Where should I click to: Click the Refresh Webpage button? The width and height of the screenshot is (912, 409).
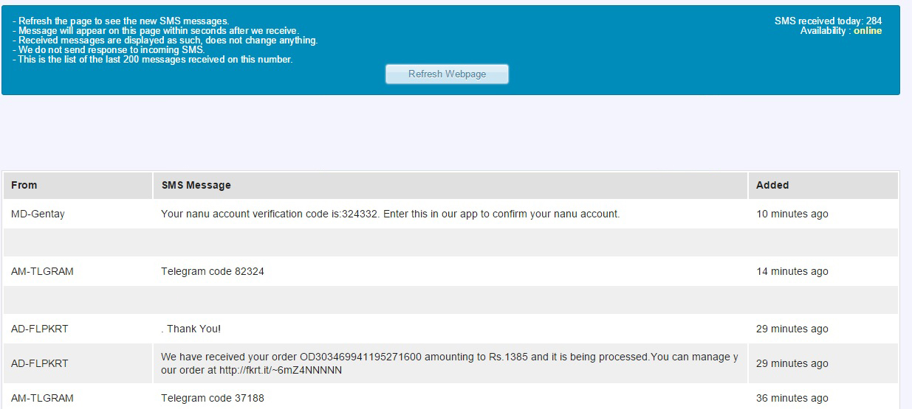click(447, 74)
